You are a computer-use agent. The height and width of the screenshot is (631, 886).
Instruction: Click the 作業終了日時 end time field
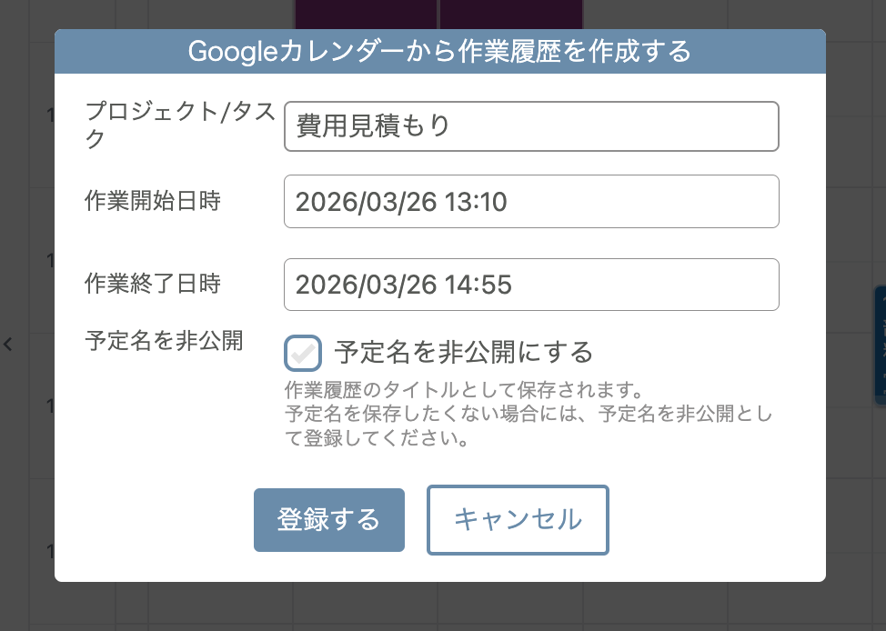click(x=531, y=285)
